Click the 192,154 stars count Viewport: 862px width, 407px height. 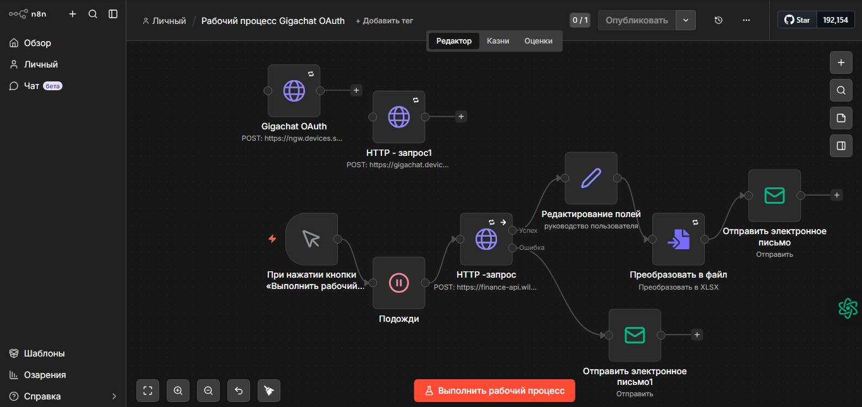[x=835, y=20]
